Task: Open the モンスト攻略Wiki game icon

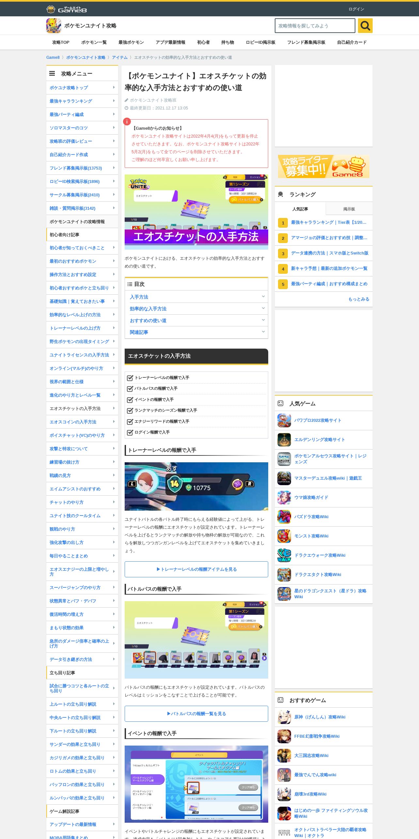Action: (284, 536)
